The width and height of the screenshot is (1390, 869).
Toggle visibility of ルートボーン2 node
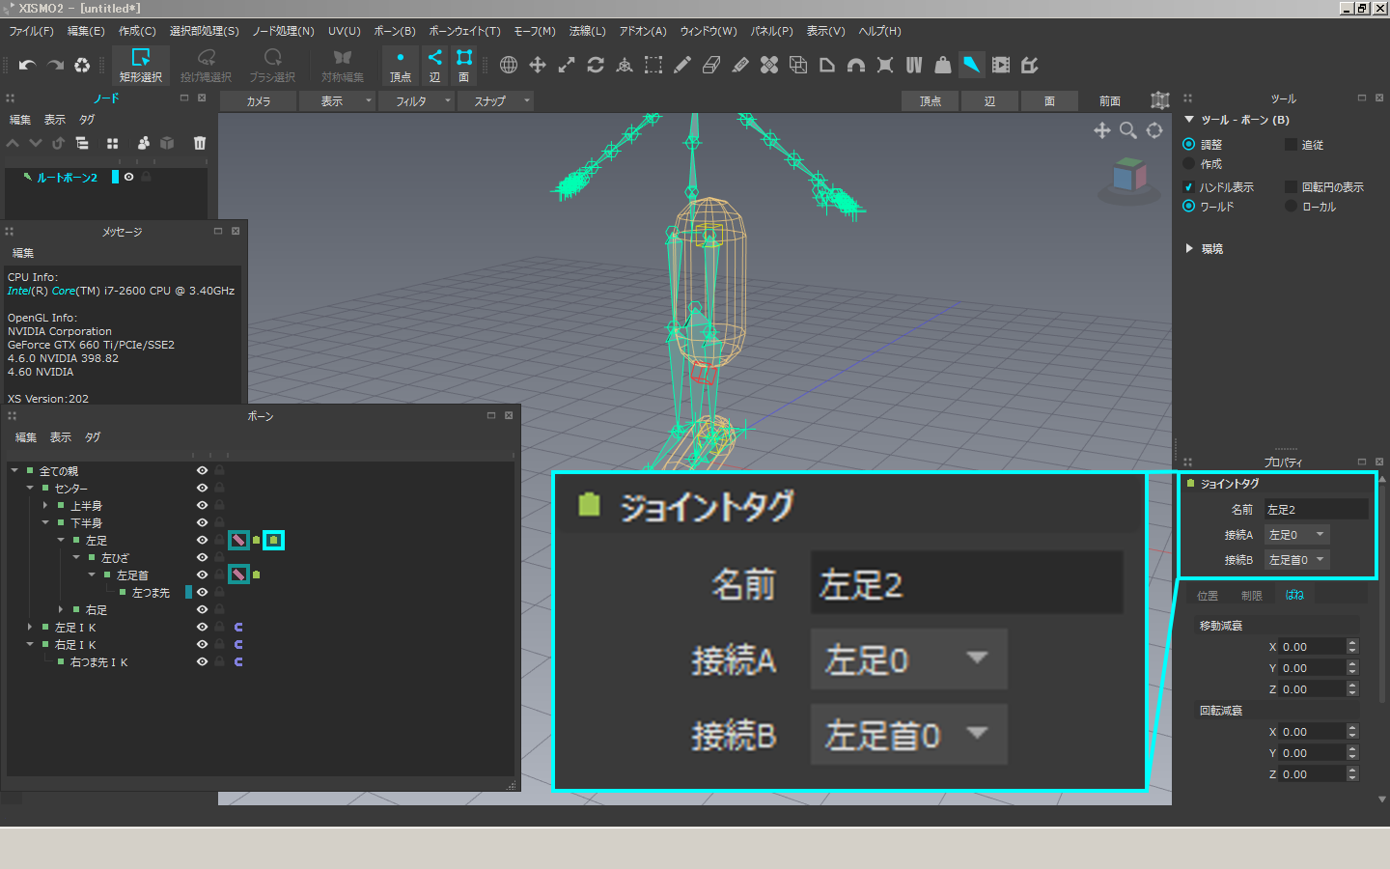pyautogui.click(x=128, y=177)
